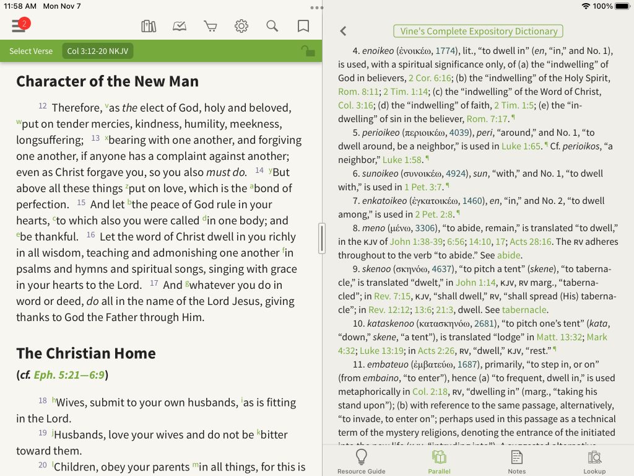
Task: Open the 2 Tim. 1:5 reference
Action: [x=514, y=105]
